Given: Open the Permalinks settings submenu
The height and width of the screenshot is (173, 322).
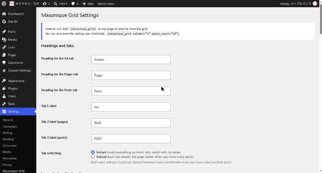Looking at the screenshot, I should [10, 159].
